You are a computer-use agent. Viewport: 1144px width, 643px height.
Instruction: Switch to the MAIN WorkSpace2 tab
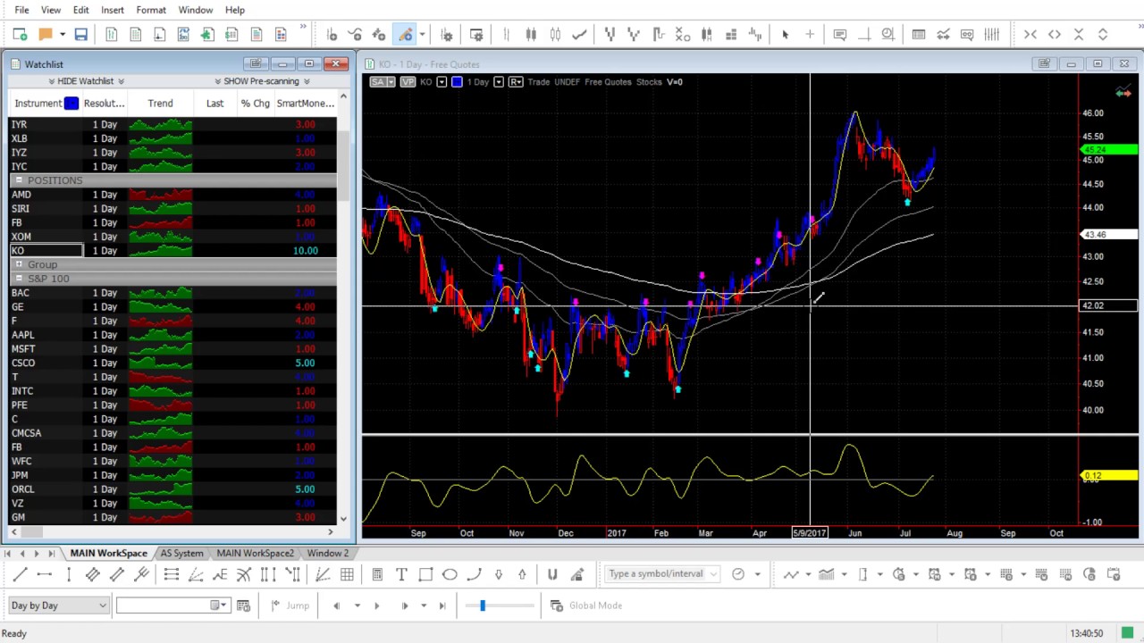pos(255,554)
